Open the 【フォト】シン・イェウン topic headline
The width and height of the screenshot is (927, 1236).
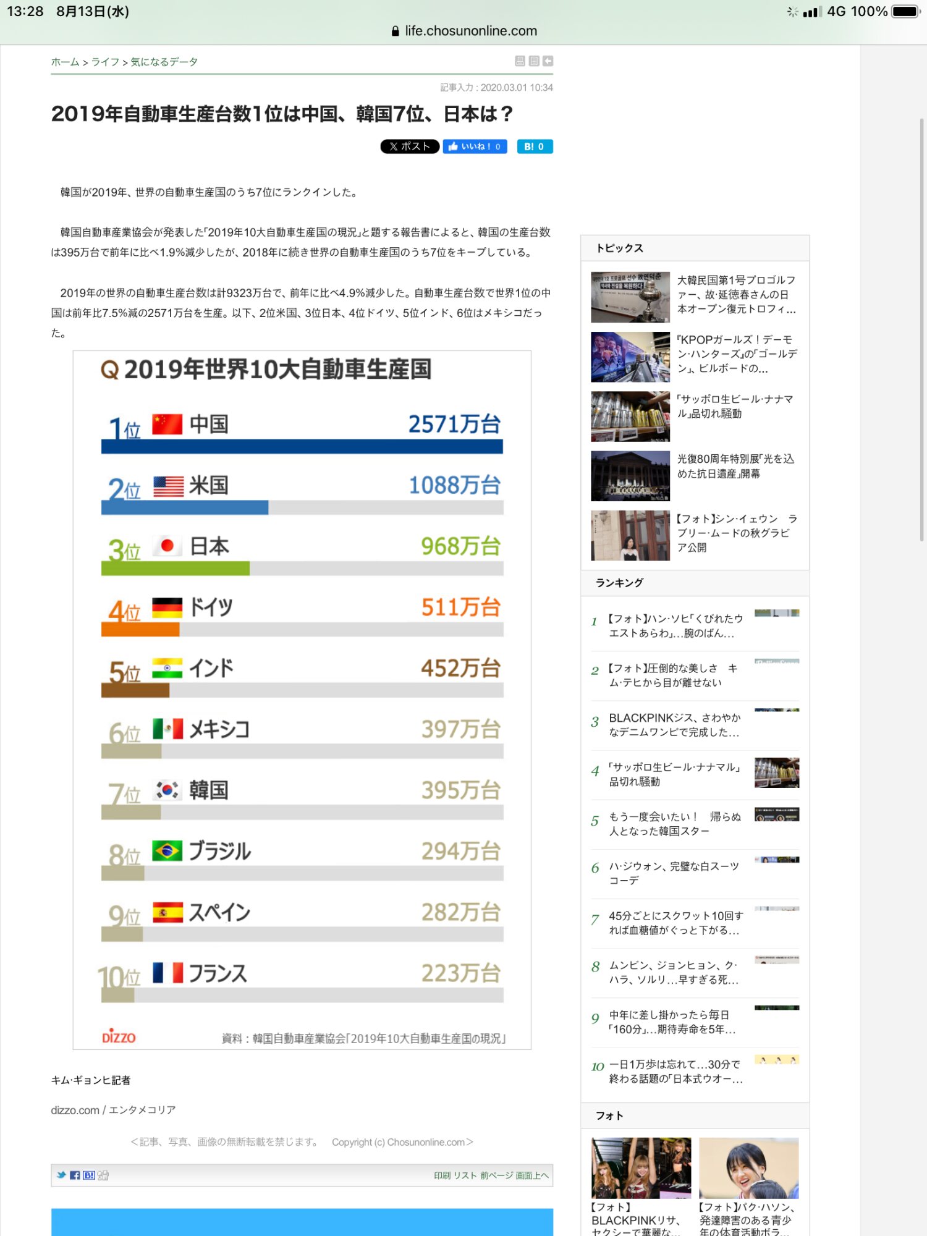737,533
